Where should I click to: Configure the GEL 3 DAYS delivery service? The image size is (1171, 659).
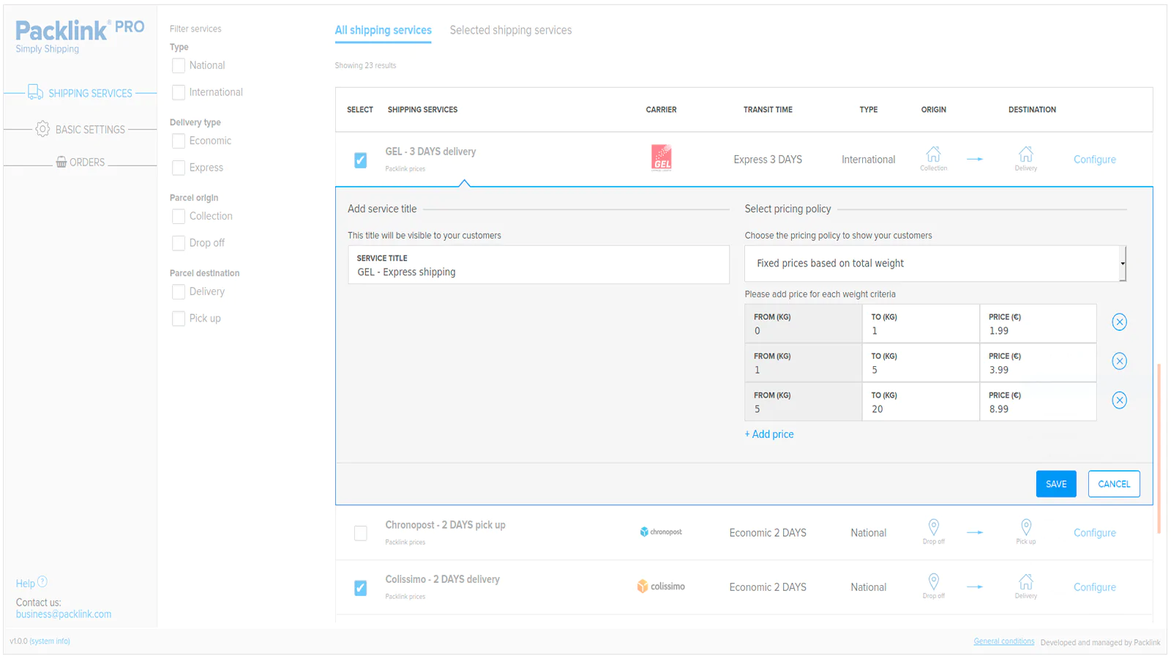pyautogui.click(x=1095, y=160)
